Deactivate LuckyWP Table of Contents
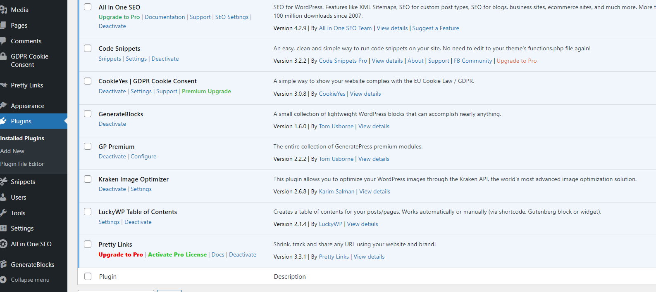 coord(138,222)
